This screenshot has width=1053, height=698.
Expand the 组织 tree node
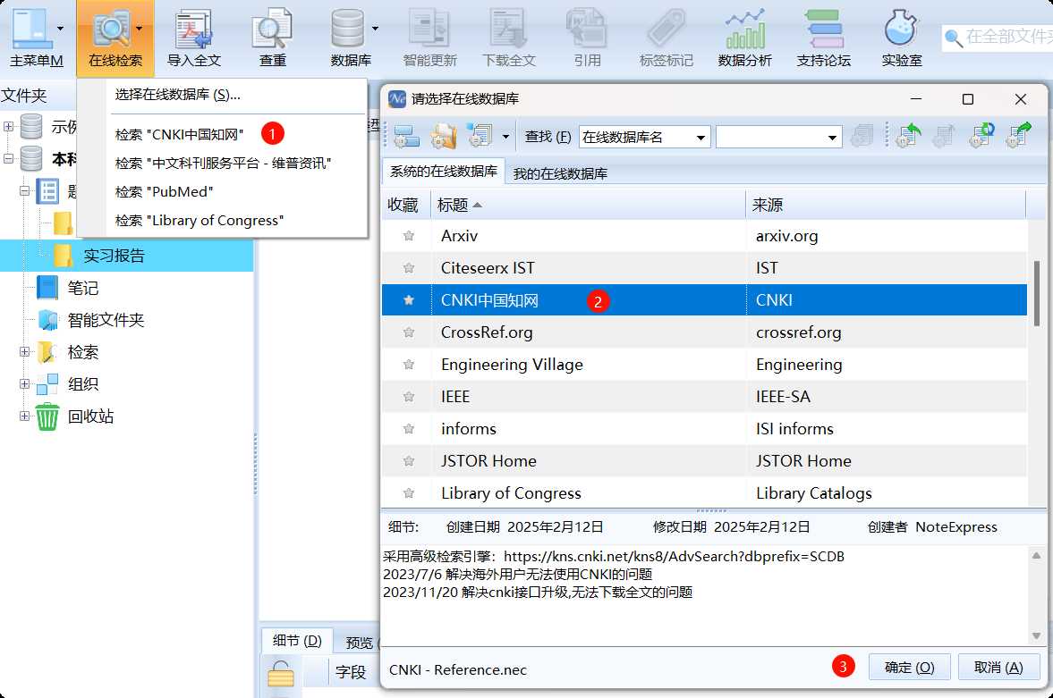tap(24, 384)
